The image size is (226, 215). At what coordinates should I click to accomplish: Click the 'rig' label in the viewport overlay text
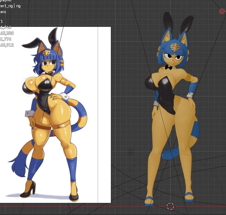18,6
